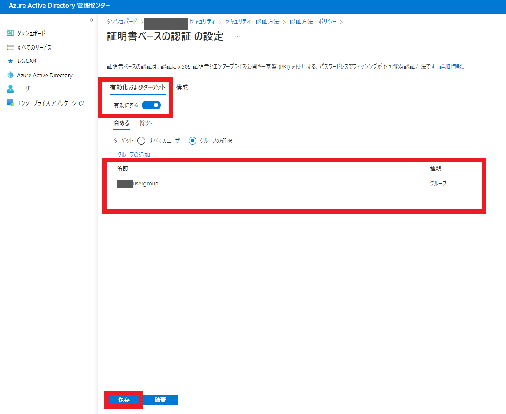Click the グループ type cell
Viewport: 506px width, 414px height.
(x=438, y=183)
